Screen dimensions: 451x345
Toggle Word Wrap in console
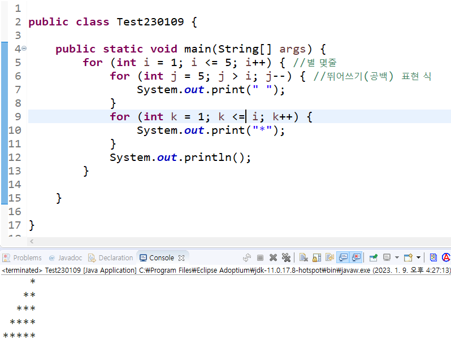329,257
